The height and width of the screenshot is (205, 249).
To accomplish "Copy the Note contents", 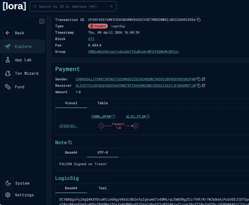I will [x=70, y=143].
